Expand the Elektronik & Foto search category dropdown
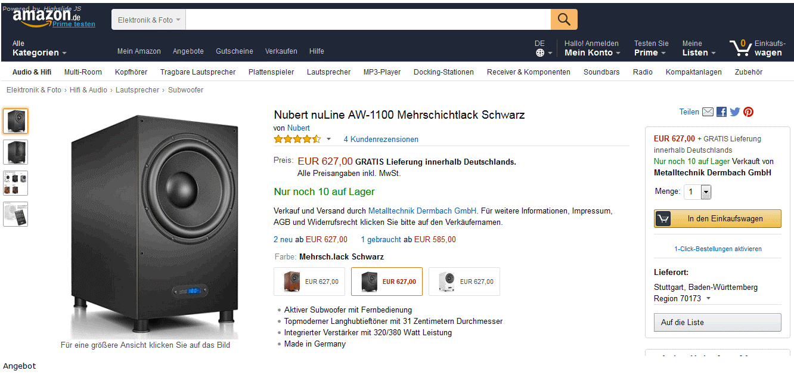This screenshot has width=794, height=374. (148, 20)
